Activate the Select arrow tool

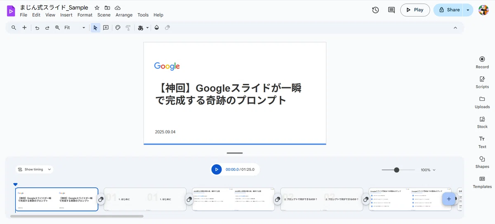point(95,28)
